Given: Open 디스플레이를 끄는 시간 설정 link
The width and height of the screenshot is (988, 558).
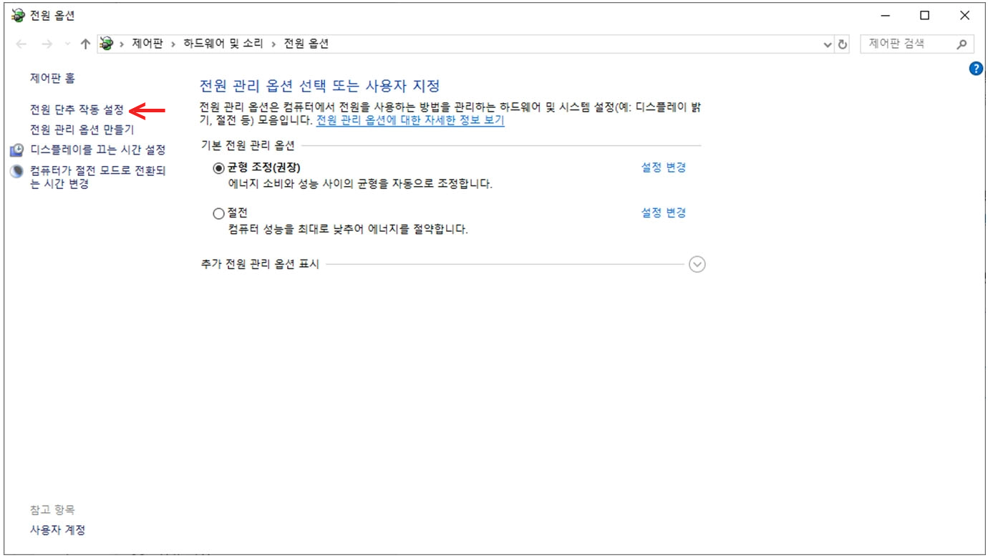Looking at the screenshot, I should click(x=97, y=150).
